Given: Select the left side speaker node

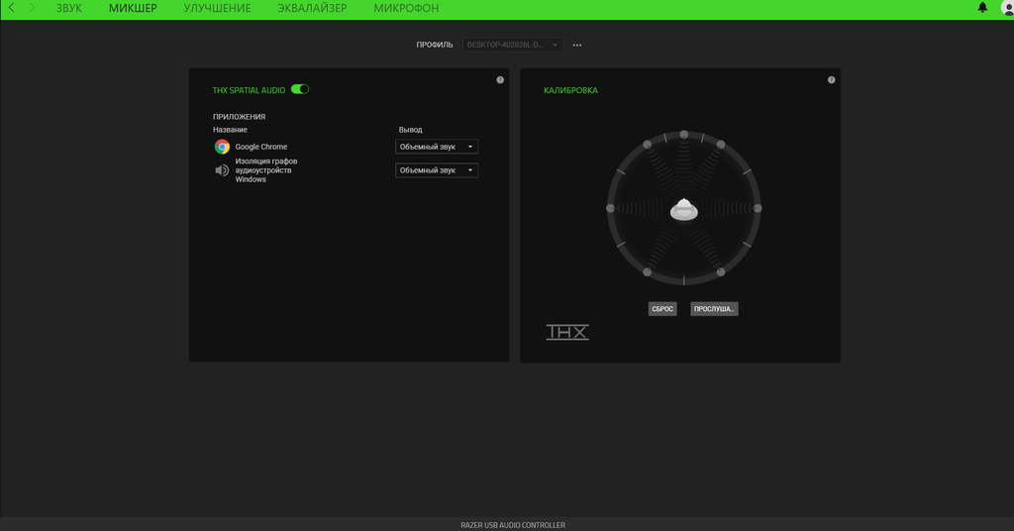Looking at the screenshot, I should (610, 208).
